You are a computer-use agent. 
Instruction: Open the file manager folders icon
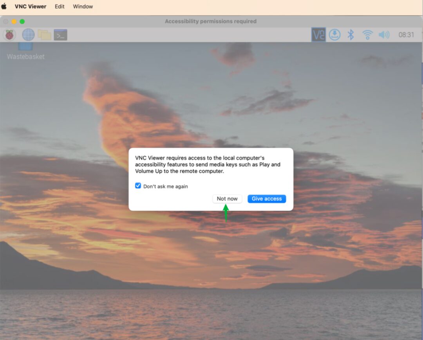[x=45, y=35]
